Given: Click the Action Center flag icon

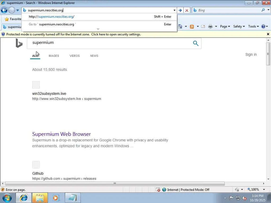Looking at the screenshot, I should point(231,198).
